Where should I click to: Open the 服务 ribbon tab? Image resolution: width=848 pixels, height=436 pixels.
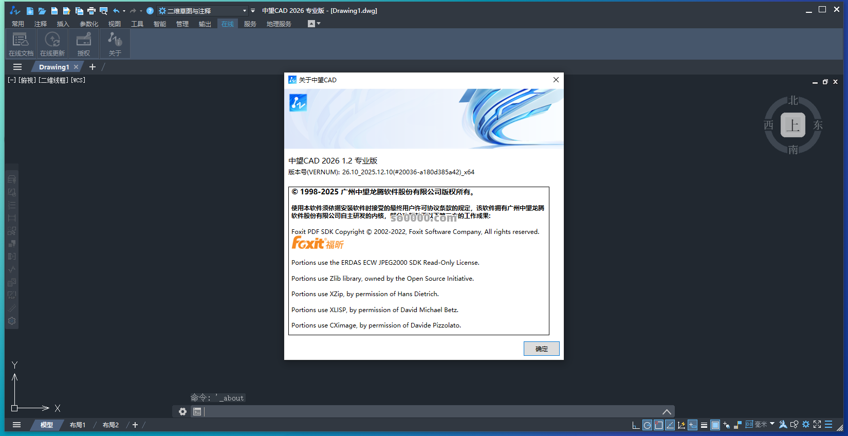tap(250, 24)
